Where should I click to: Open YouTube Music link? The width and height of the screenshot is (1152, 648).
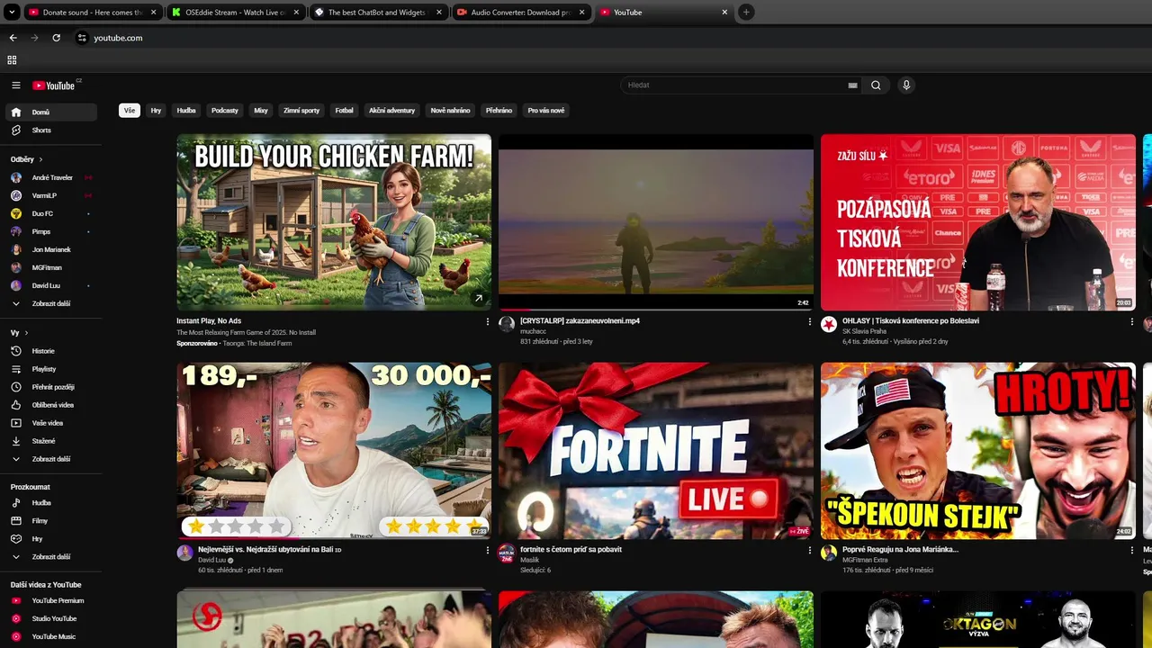(51, 636)
